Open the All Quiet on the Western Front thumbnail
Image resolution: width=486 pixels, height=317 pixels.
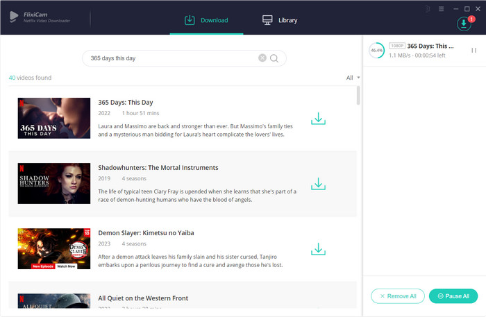pos(54,301)
